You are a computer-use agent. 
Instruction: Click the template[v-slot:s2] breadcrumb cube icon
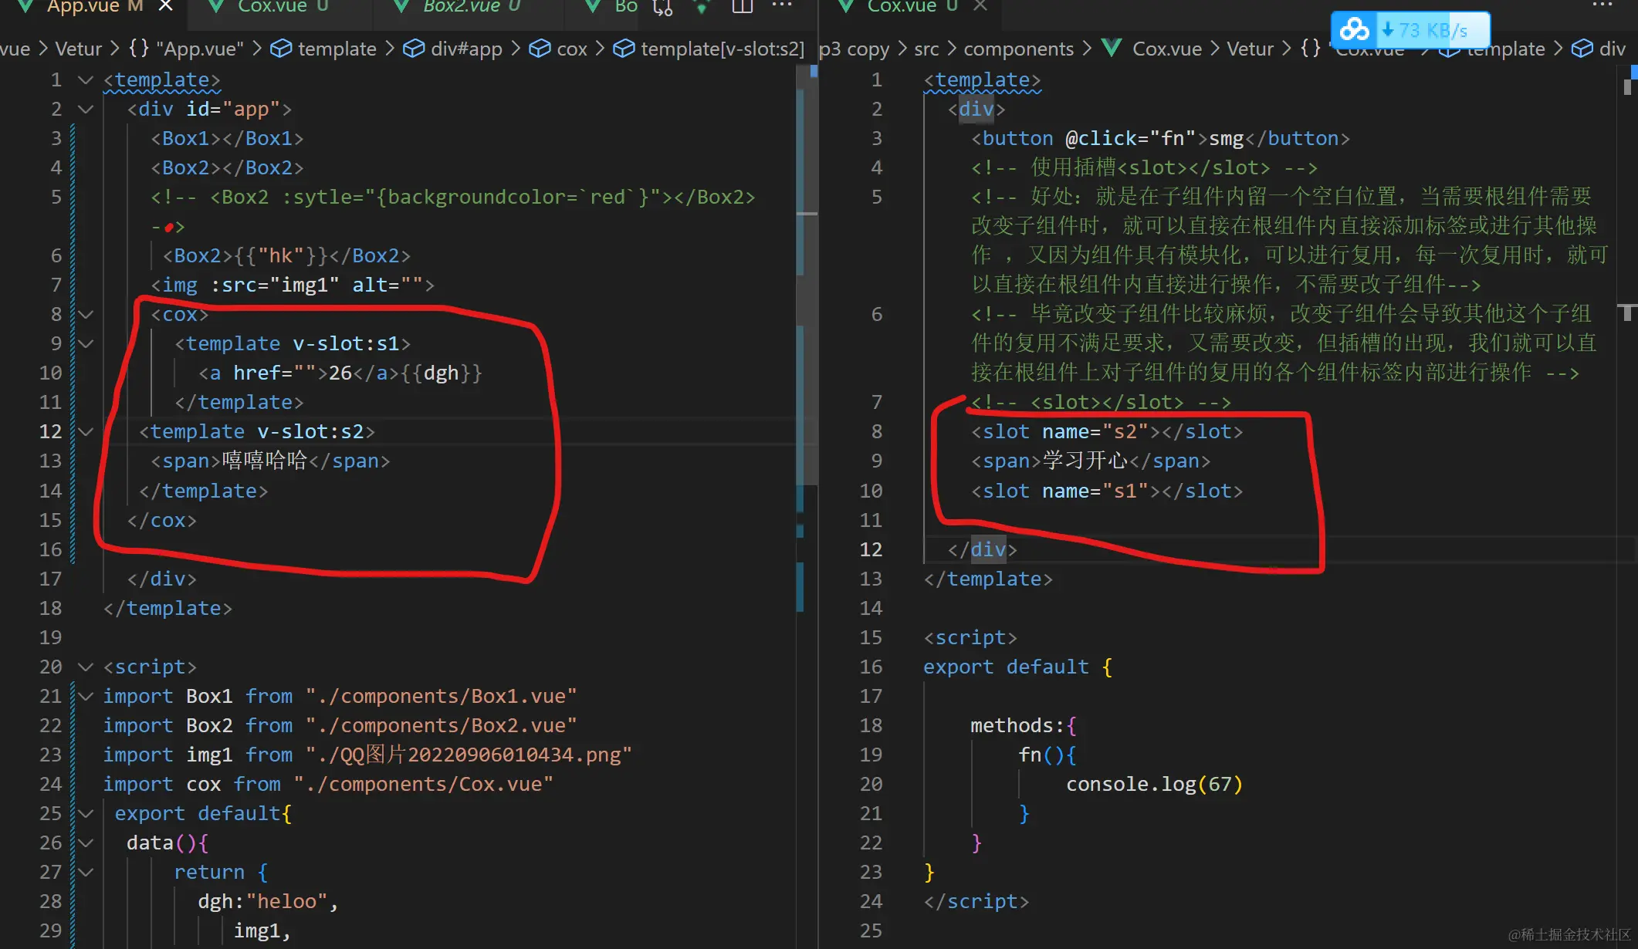click(624, 49)
